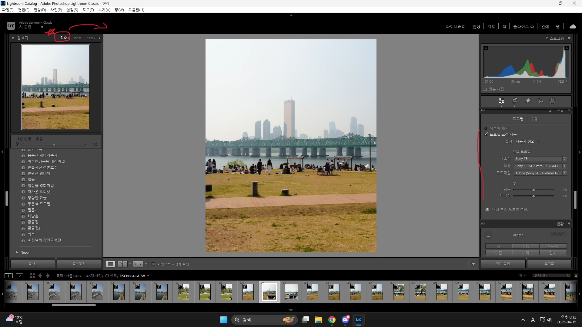Switch to grid view in filmstrip bar
582x327 pixels.
click(32, 276)
